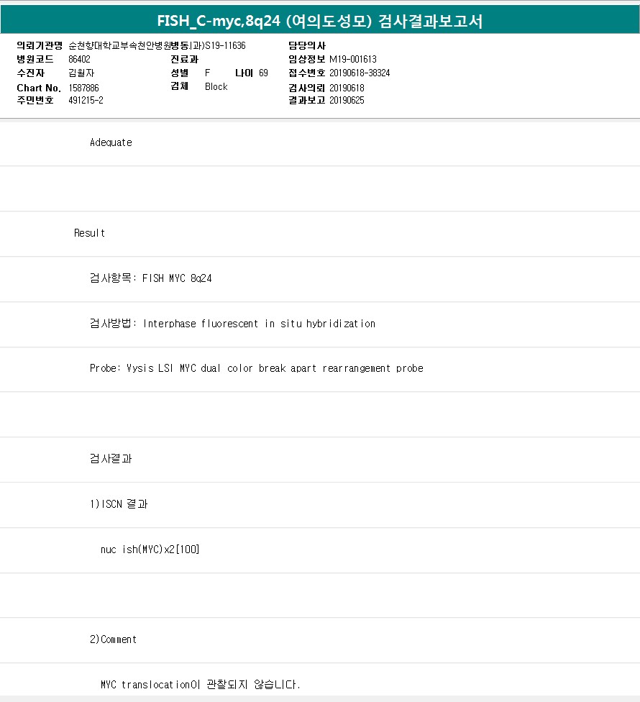Select the 1)ISCN 결과 row
Image resolution: width=640 pixels, height=702 pixels.
click(x=320, y=505)
